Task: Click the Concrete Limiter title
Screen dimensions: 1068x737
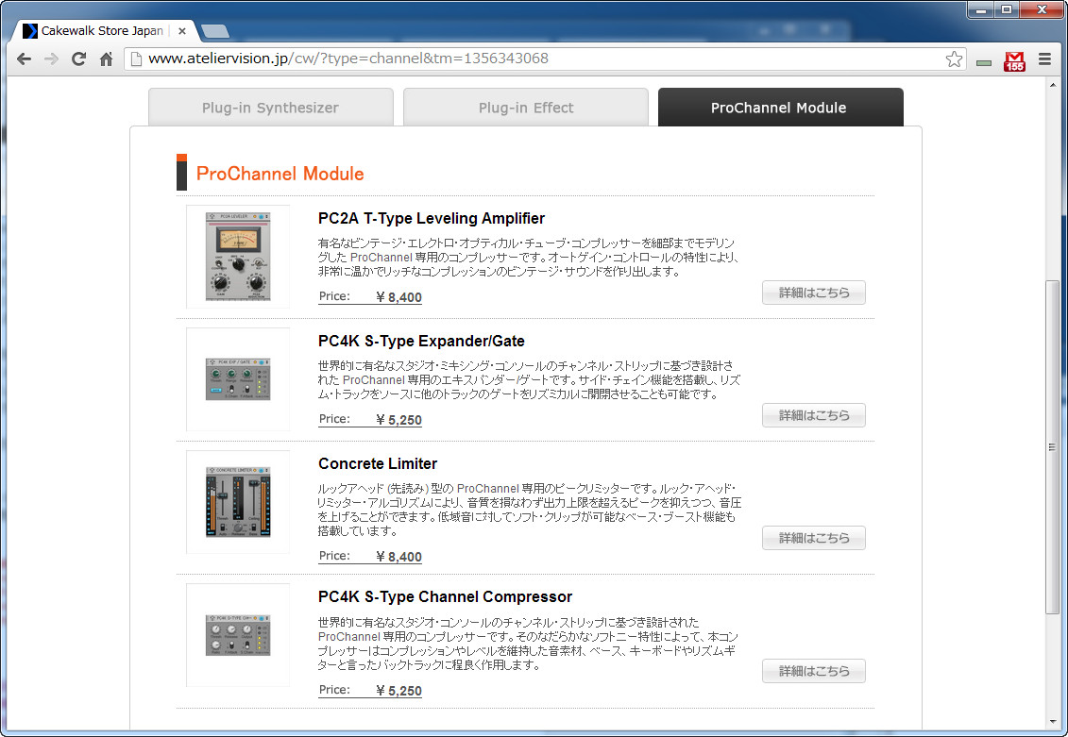Action: [378, 463]
